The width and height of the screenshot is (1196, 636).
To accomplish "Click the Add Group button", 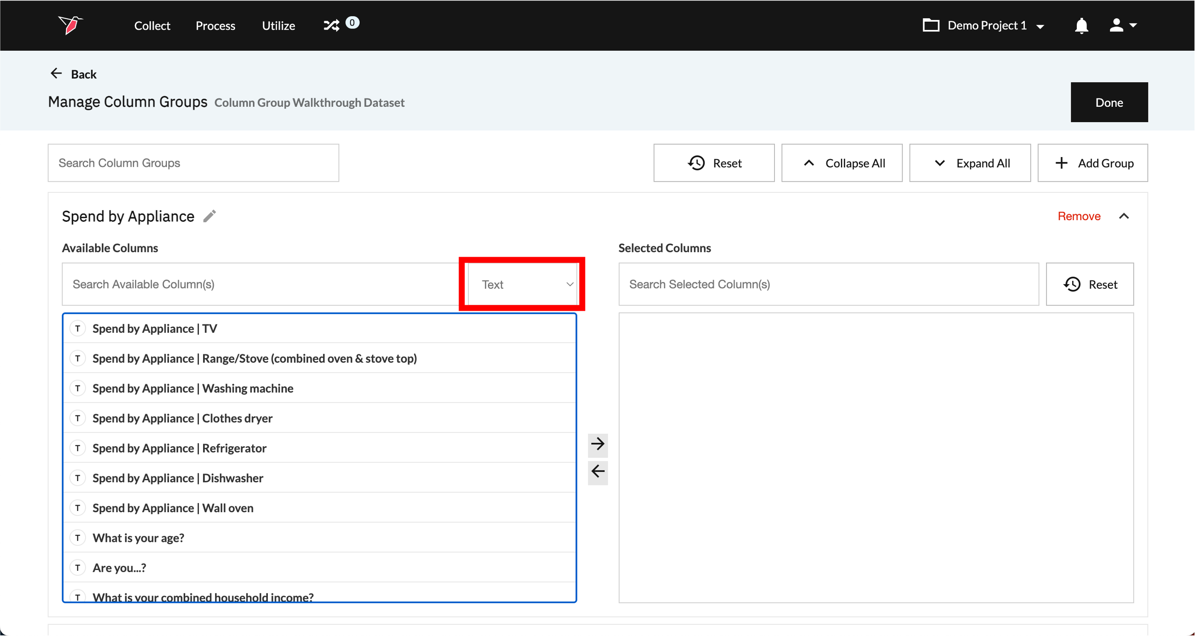I will (x=1093, y=163).
